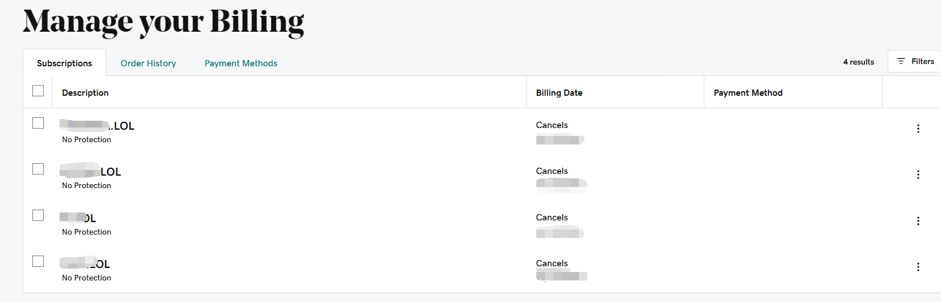Image resolution: width=941 pixels, height=302 pixels.
Task: Check the third domain row checkbox
Action: pyautogui.click(x=38, y=215)
